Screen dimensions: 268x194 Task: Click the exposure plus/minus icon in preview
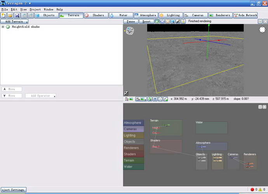tap(126, 93)
